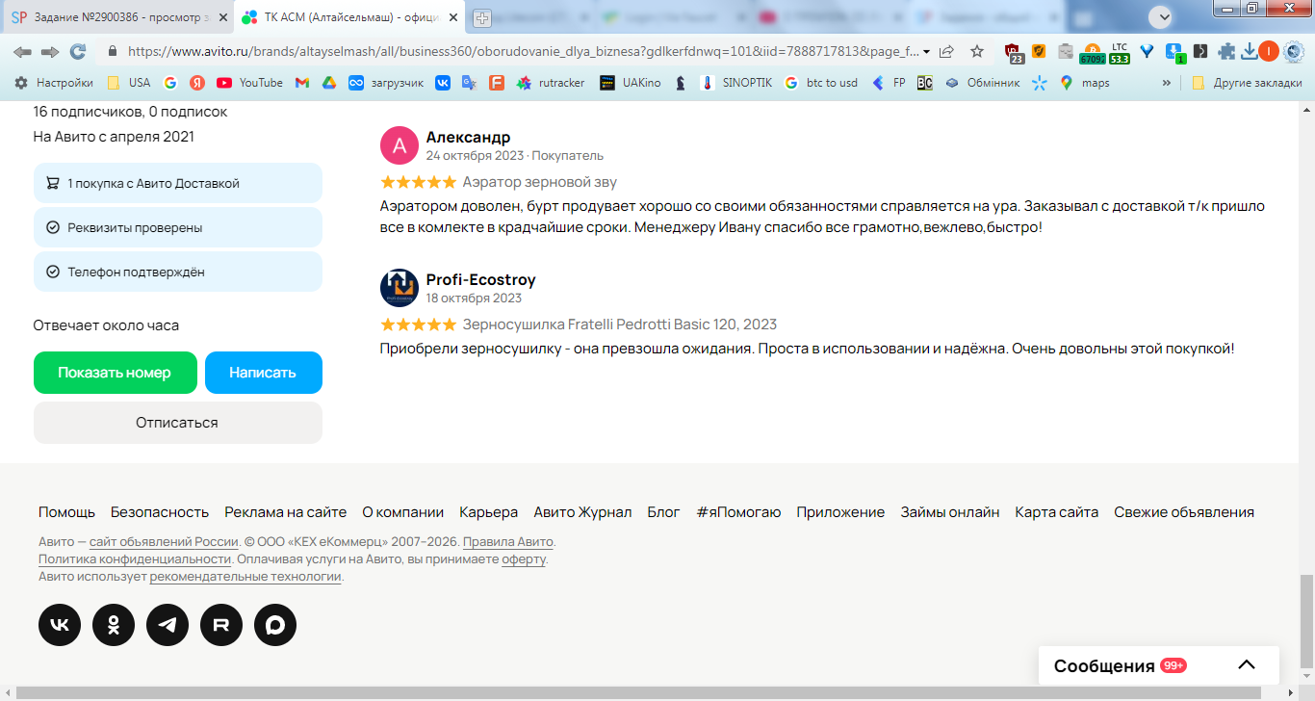Open the Max messenger footer icon

(275, 625)
